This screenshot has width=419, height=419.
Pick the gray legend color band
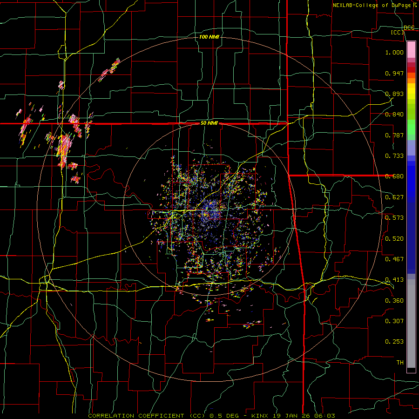[411, 324]
